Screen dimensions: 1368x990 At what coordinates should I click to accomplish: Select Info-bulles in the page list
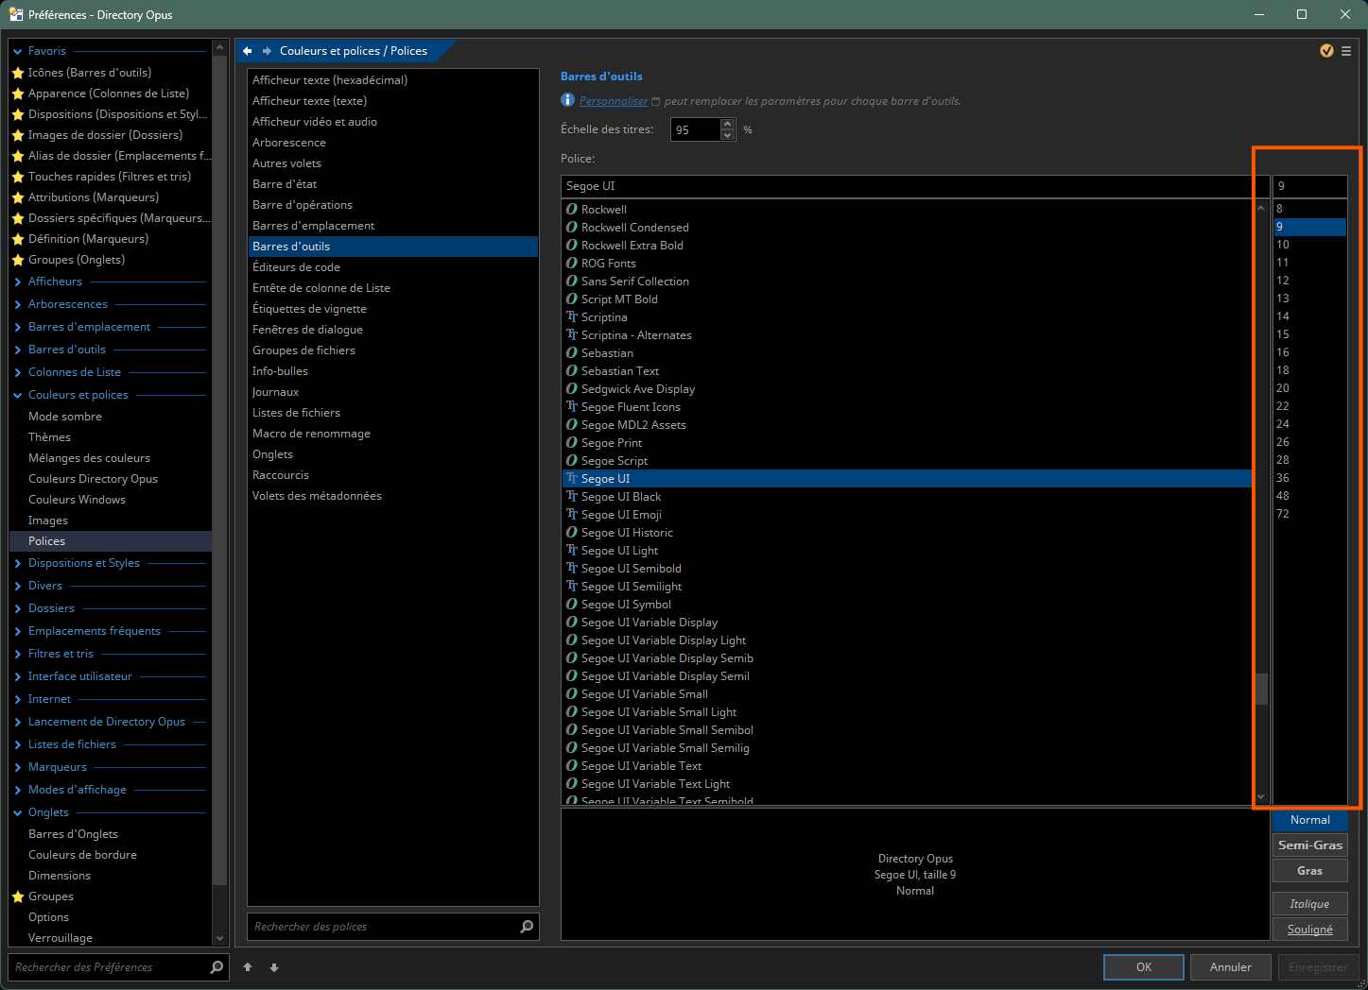click(x=392, y=371)
